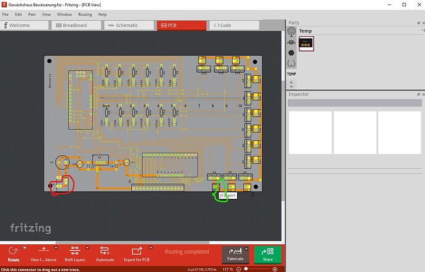Select the C1 round capacitor on the PCB
The height and width of the screenshot is (272, 425).
tap(62, 162)
